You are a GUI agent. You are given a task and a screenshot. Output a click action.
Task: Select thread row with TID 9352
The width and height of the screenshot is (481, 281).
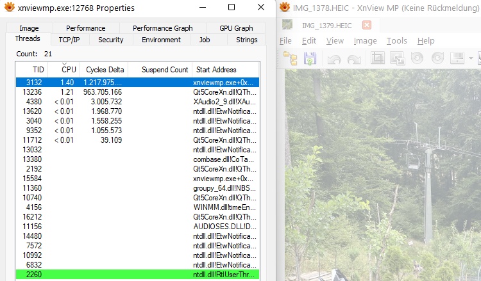tap(137, 131)
